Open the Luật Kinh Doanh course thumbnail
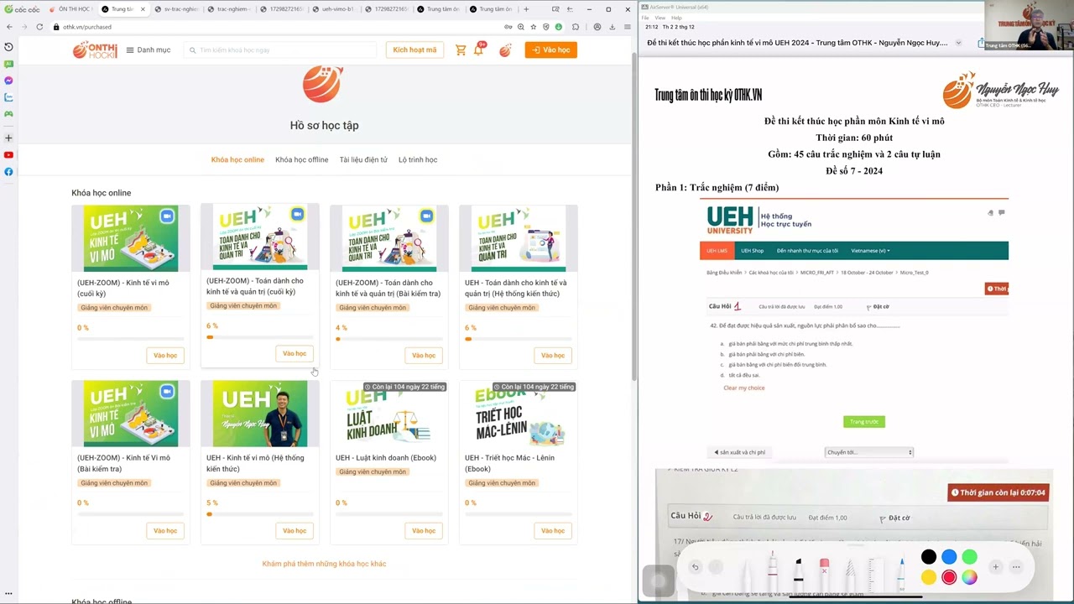This screenshot has width=1074, height=604. 389,414
